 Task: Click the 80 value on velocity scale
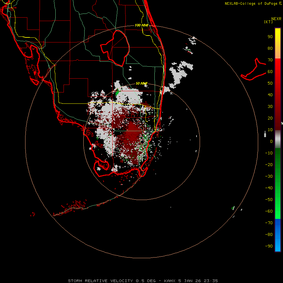point(270,48)
